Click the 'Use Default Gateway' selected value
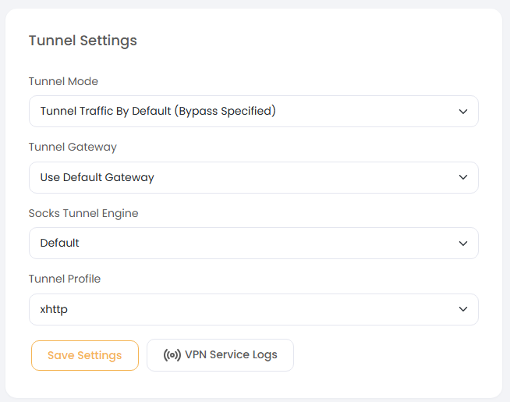This screenshot has height=402, width=510. point(97,177)
